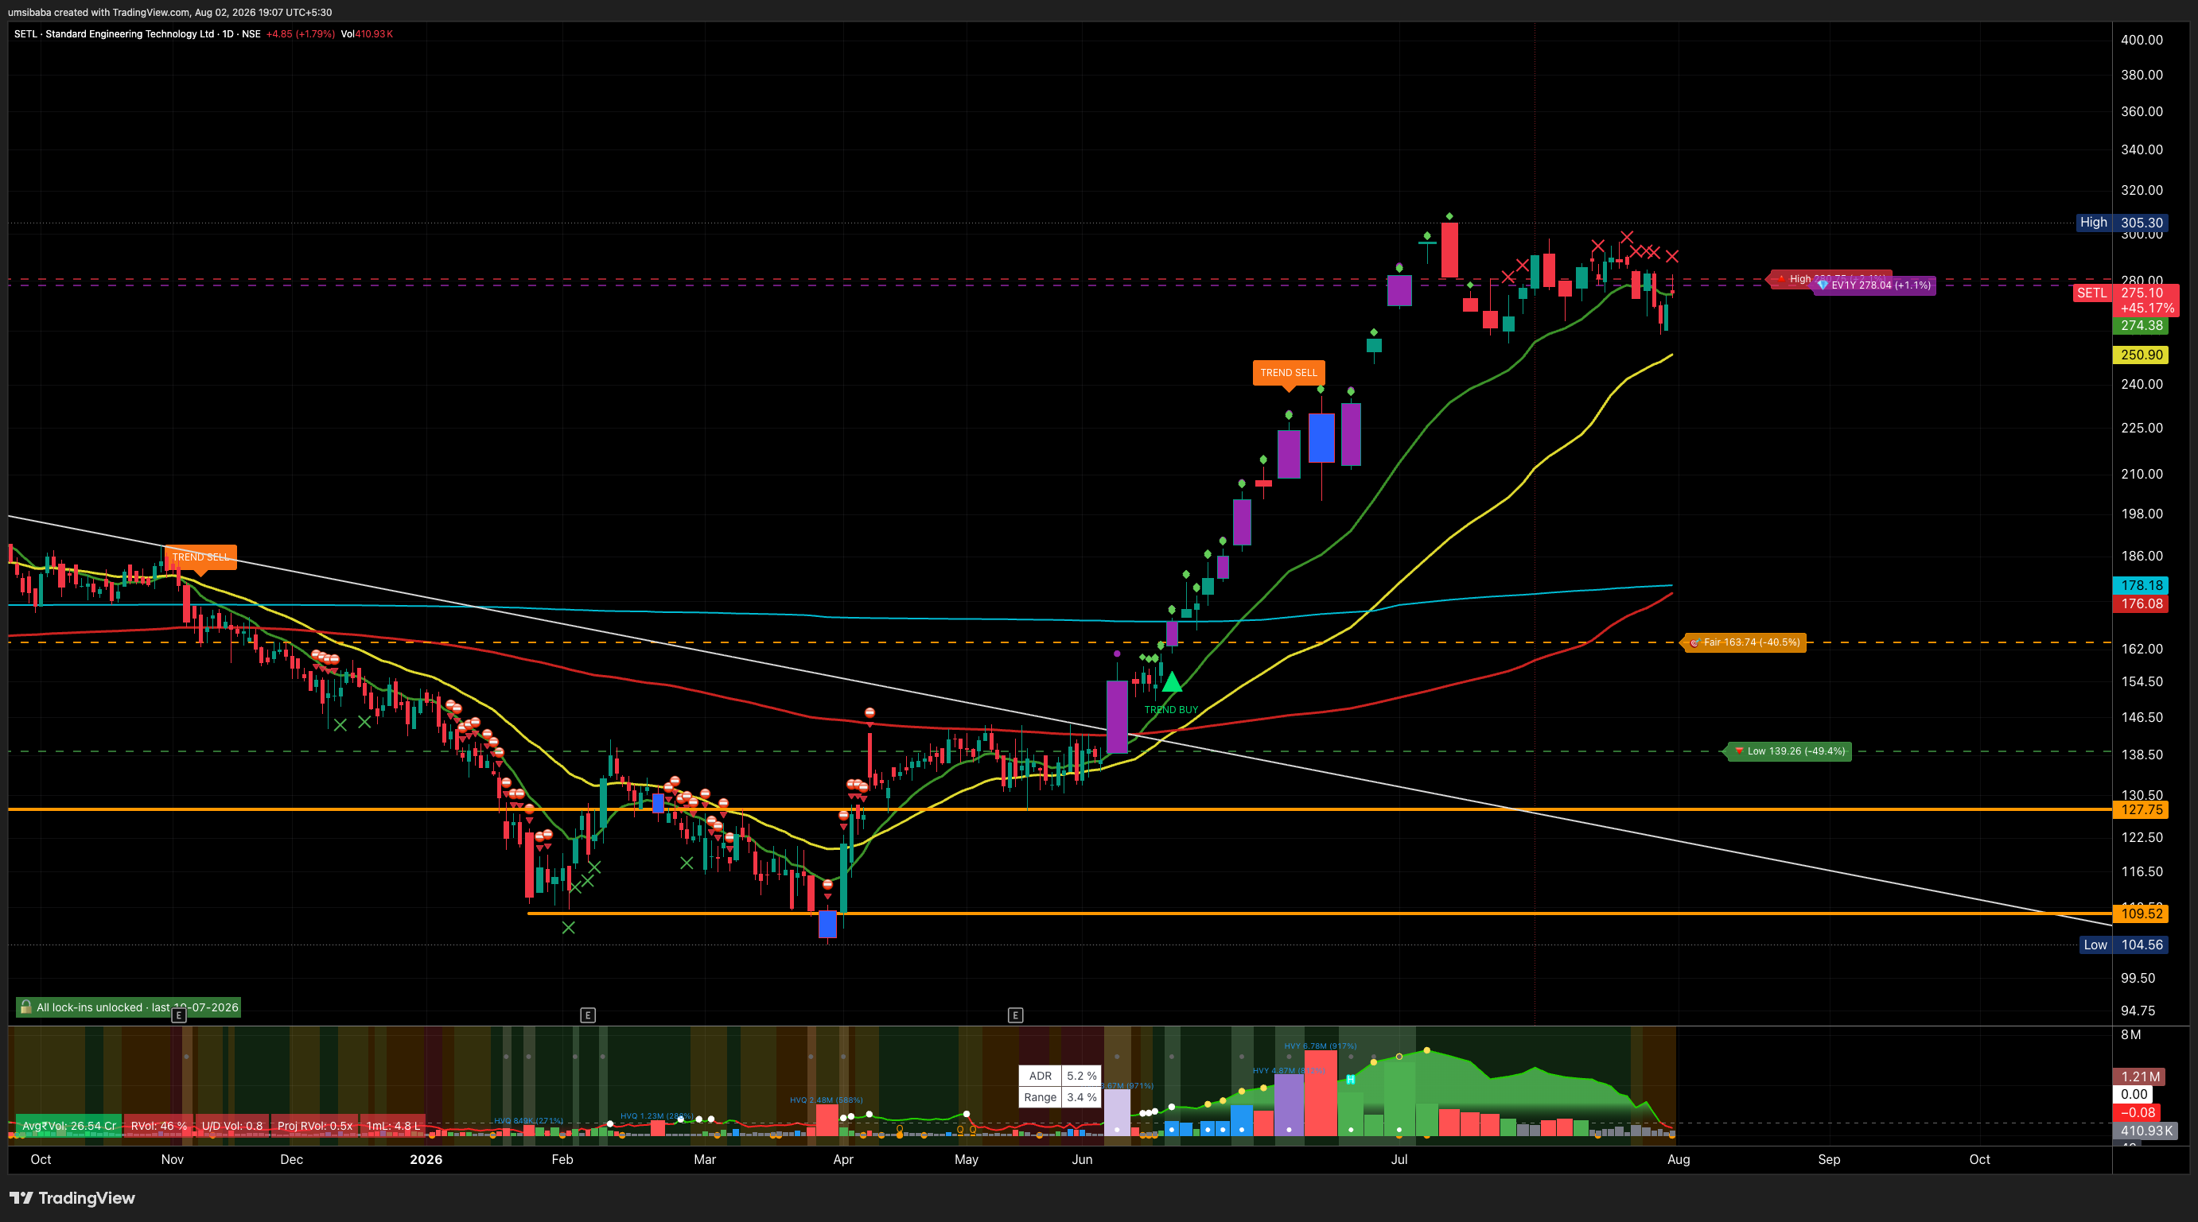
Task: Select the green X marker beneath the 109.52 line
Action: (568, 928)
